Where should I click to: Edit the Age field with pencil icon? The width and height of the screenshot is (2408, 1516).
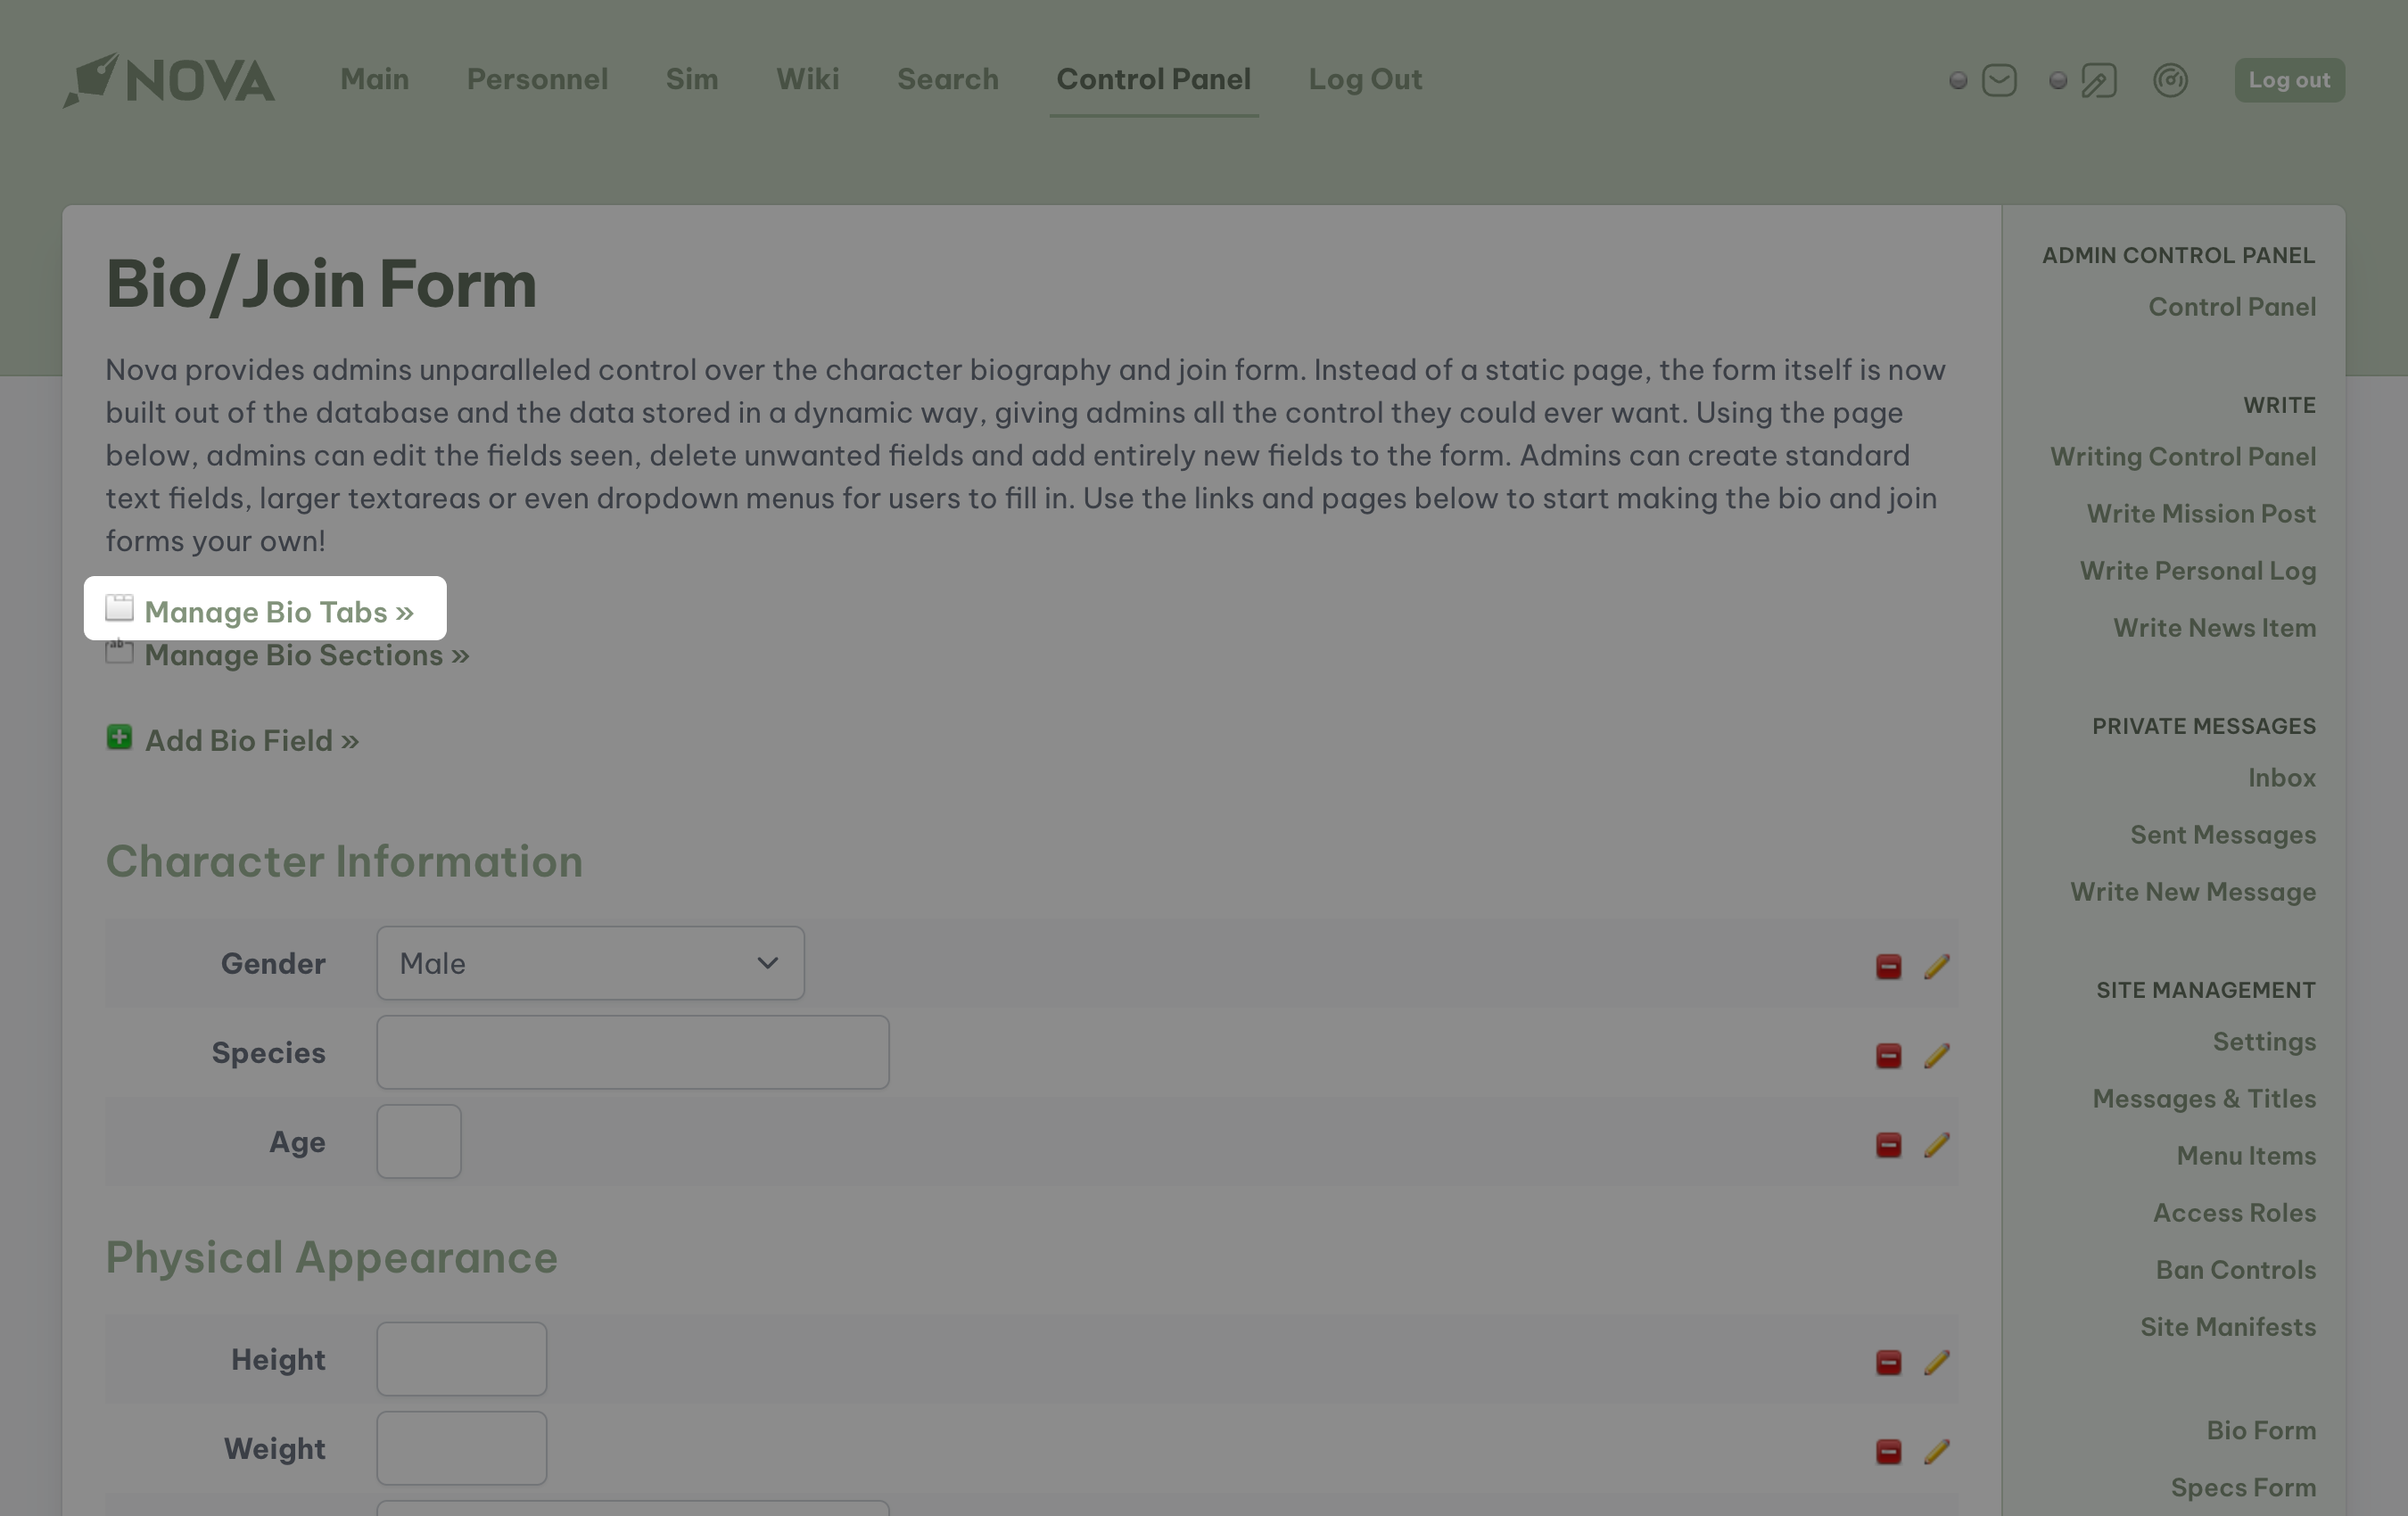point(1937,1144)
